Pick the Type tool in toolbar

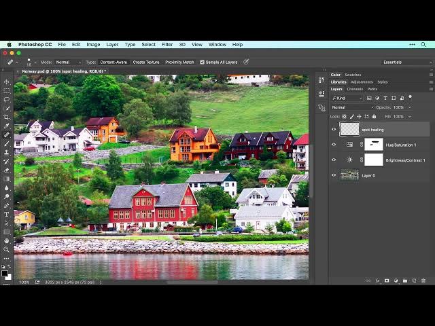(7, 214)
